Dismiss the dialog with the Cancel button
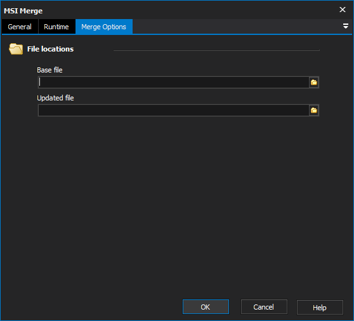354x321 pixels. [x=264, y=307]
